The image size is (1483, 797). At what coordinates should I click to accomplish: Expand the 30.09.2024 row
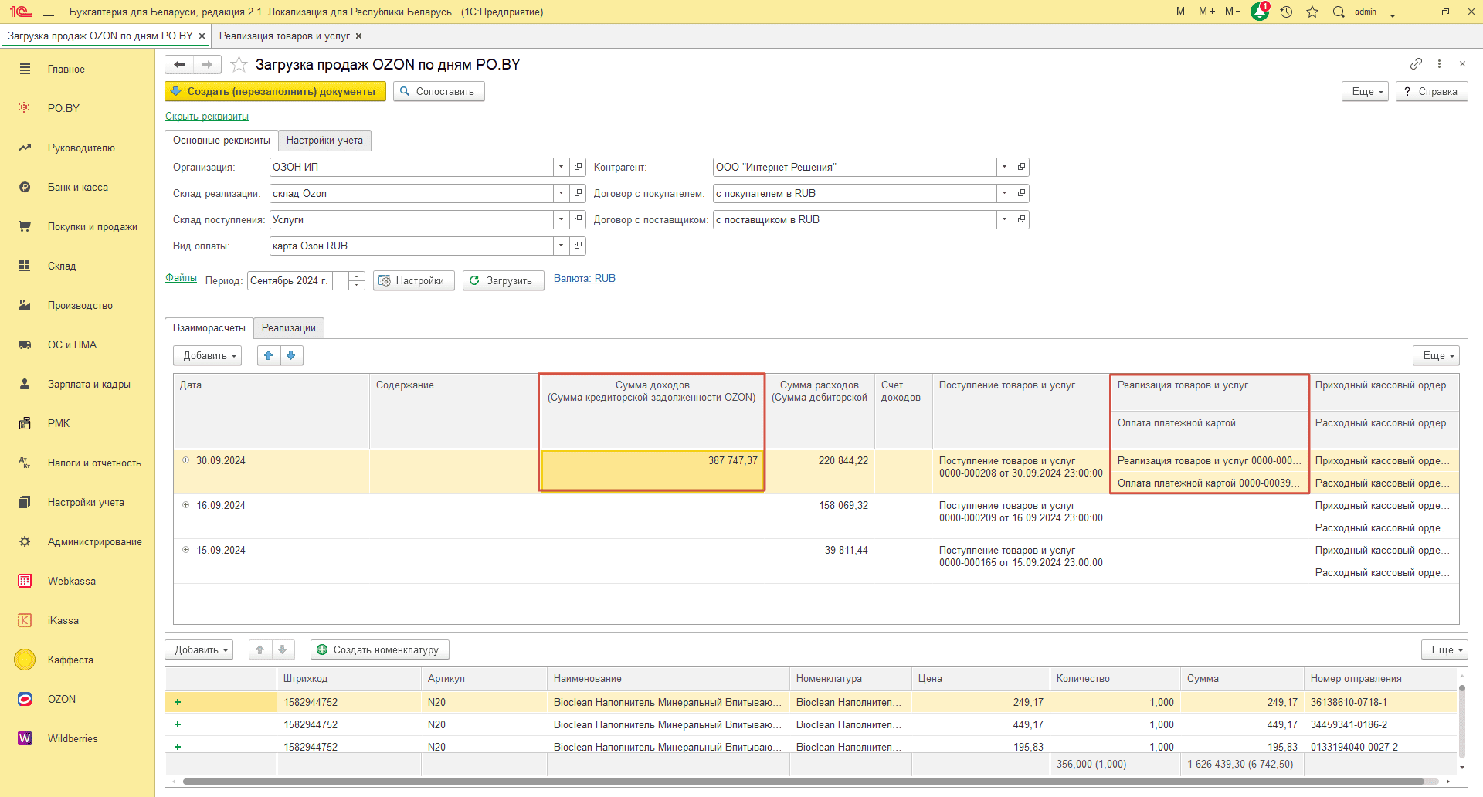(185, 460)
